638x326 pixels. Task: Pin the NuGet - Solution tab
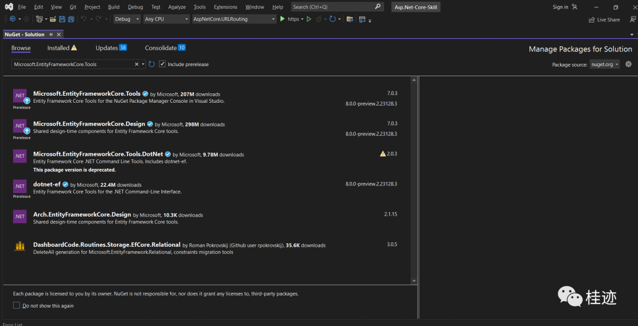pyautogui.click(x=51, y=35)
